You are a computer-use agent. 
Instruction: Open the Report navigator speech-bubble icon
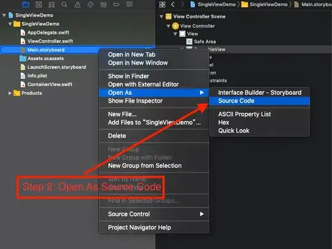129,4
